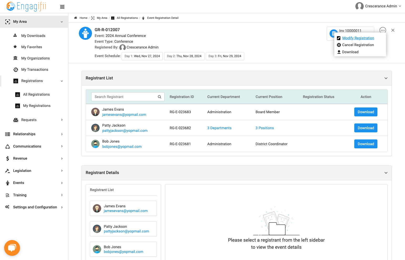Click the My Area breadcrumb
The image size is (405, 260).
click(x=102, y=18)
